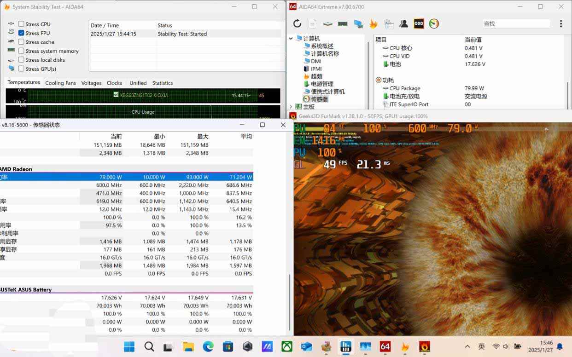
Task: Open the OSD panel icon
Action: coord(419,24)
